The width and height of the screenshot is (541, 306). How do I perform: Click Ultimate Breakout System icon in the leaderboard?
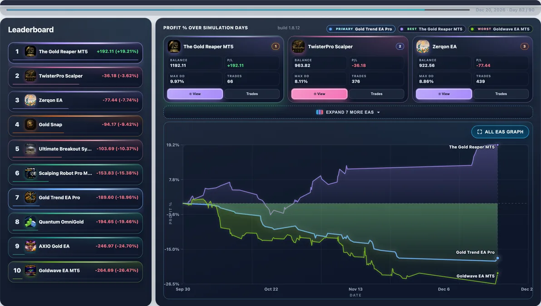point(30,148)
